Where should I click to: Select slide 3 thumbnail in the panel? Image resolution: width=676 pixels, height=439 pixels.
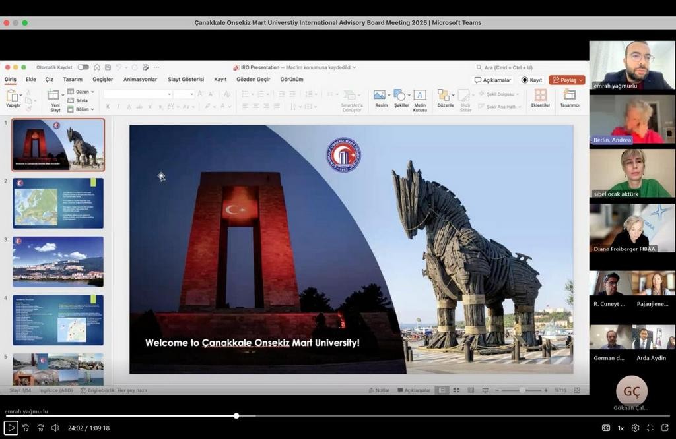tap(58, 262)
